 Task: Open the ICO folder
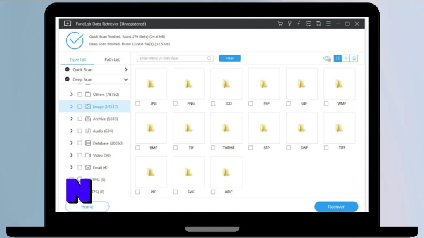pyautogui.click(x=226, y=83)
